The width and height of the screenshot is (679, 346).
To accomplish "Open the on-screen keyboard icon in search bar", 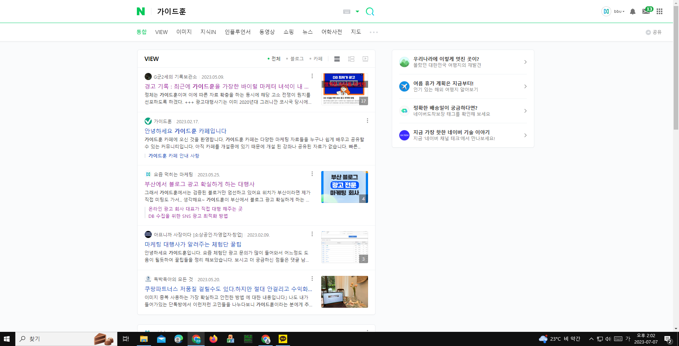I will (347, 12).
